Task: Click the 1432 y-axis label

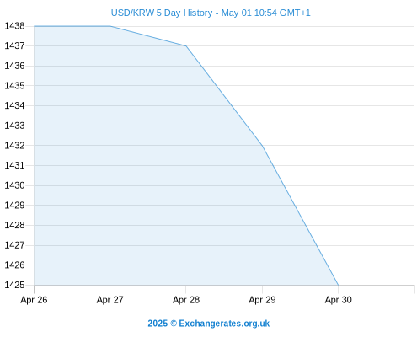Action: tap(14, 145)
